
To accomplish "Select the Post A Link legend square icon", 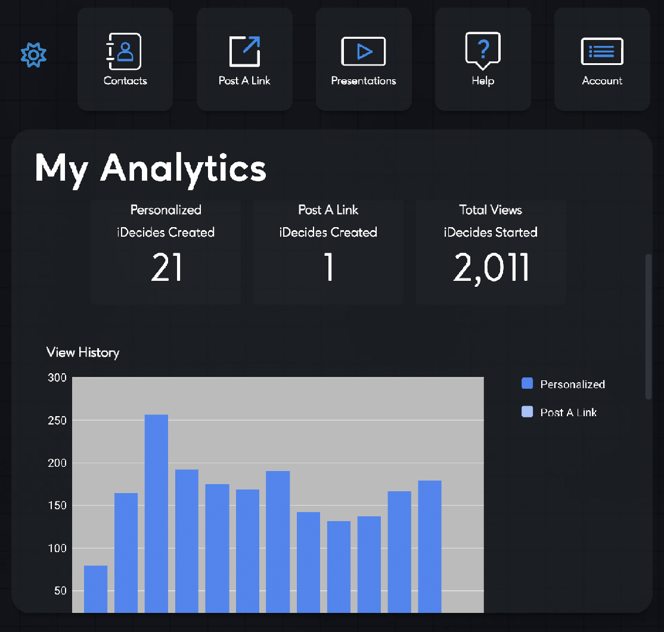I will tap(527, 412).
